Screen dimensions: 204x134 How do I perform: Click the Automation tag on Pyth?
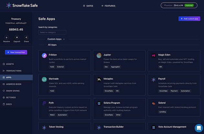(x=62, y=115)
